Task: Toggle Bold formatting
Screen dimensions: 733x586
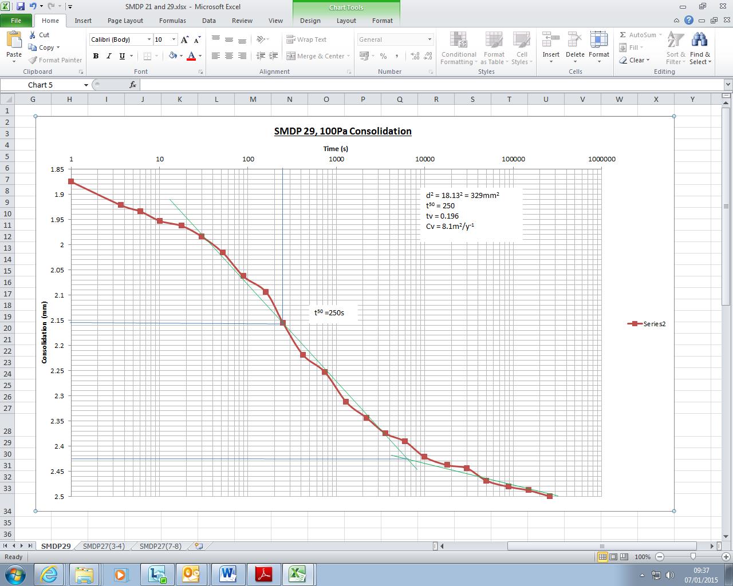Action: click(x=96, y=56)
